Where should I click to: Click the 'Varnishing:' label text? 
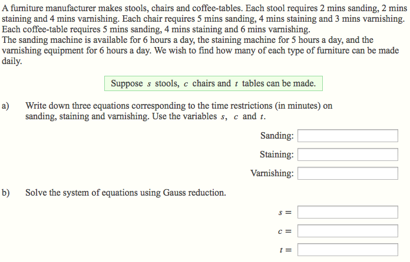click(x=272, y=173)
